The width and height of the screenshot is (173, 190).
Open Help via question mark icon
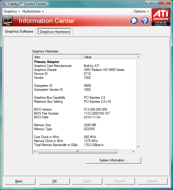coord(145,21)
